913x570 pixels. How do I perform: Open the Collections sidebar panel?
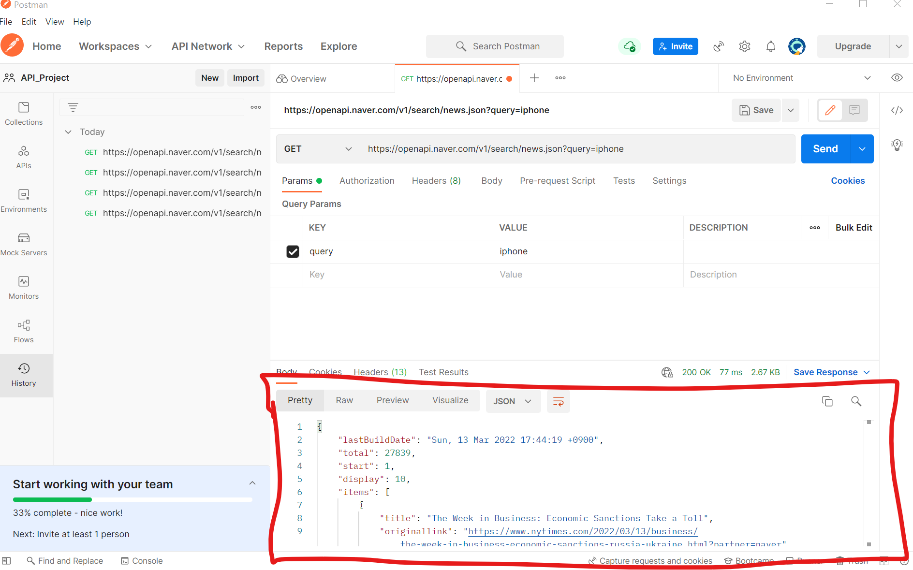click(24, 114)
